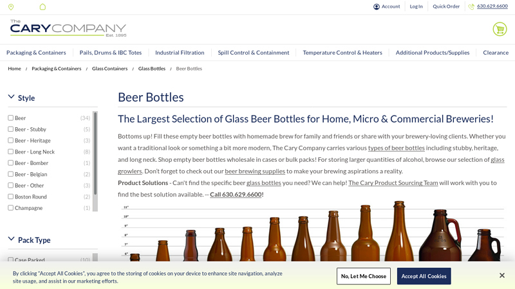The height and width of the screenshot is (289, 515).
Task: Check the Beer - Long Neck filter
Action: coord(10,152)
